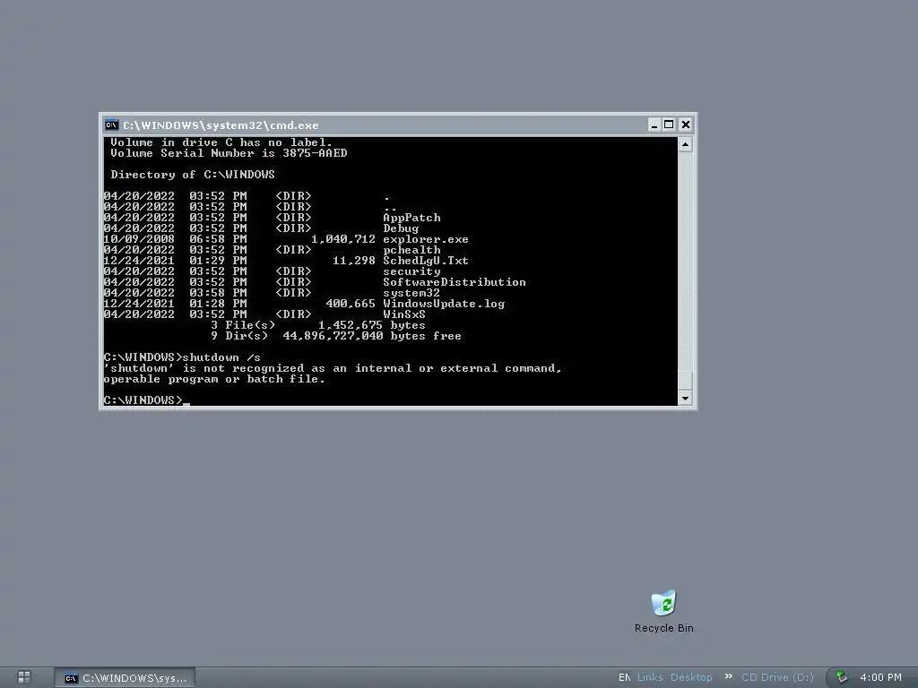This screenshot has height=688, width=918.
Task: Click the scroll up arrow in cmd window
Action: (x=685, y=144)
